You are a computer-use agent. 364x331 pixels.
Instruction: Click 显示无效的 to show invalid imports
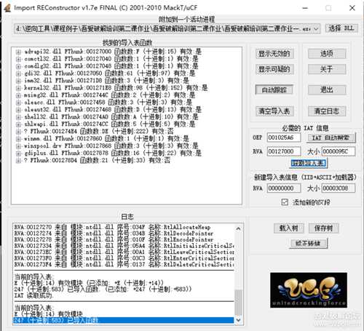(x=274, y=54)
